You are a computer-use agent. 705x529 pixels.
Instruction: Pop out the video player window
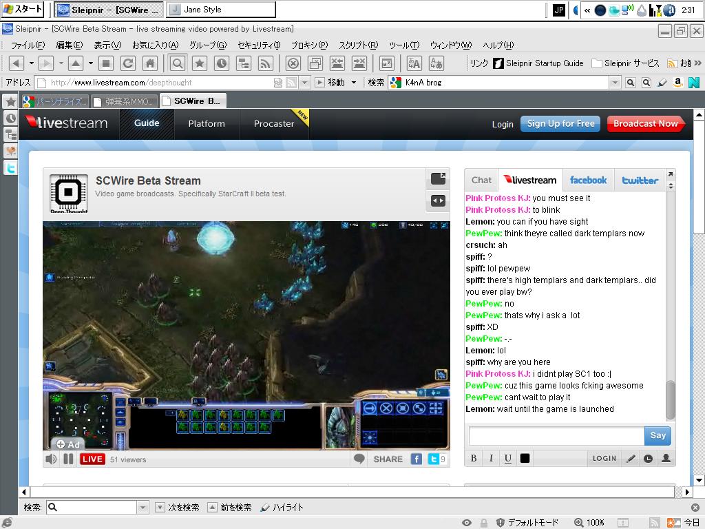coord(438,178)
